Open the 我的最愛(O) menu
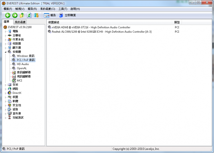Image resolution: width=214 pixels, height=153 pixels. (x=48, y=9)
